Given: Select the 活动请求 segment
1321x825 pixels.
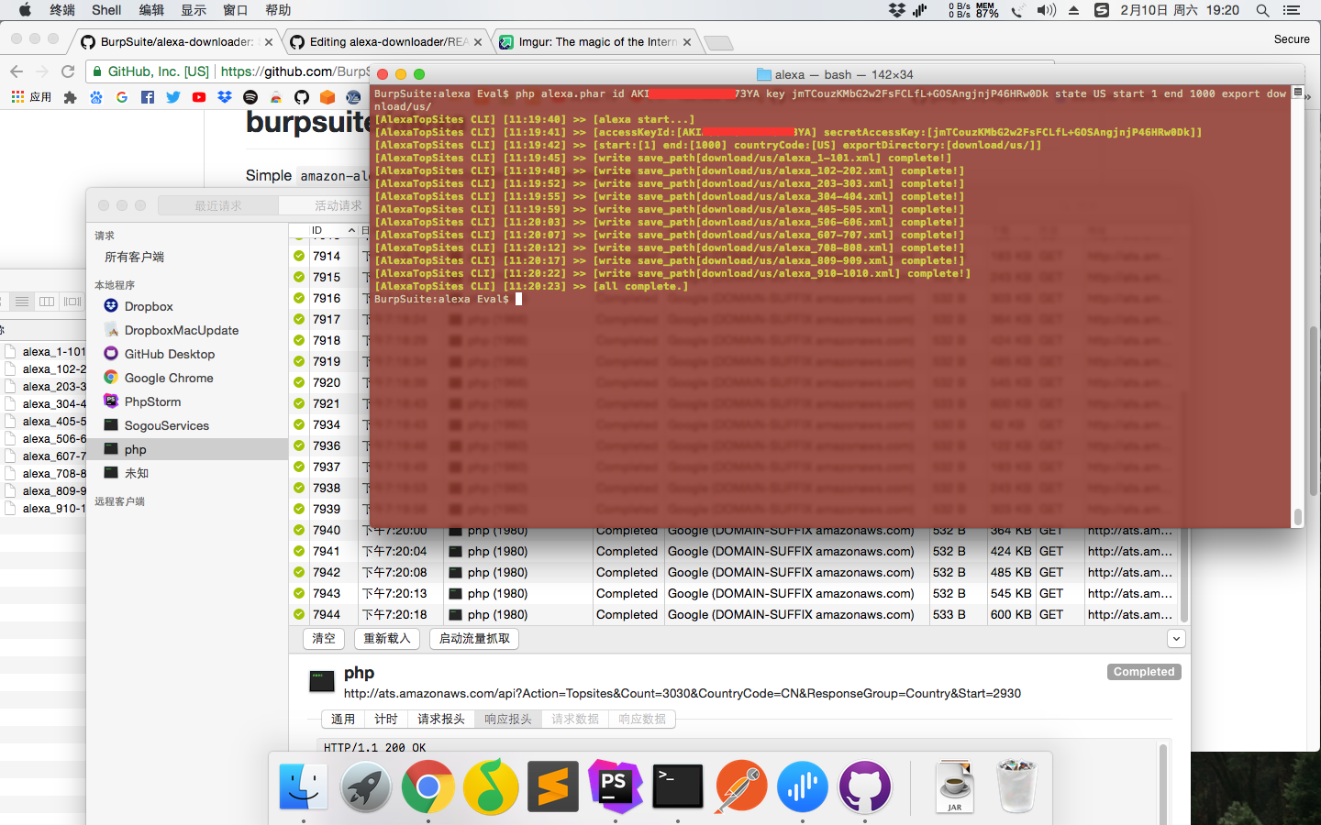Looking at the screenshot, I should click(x=338, y=205).
